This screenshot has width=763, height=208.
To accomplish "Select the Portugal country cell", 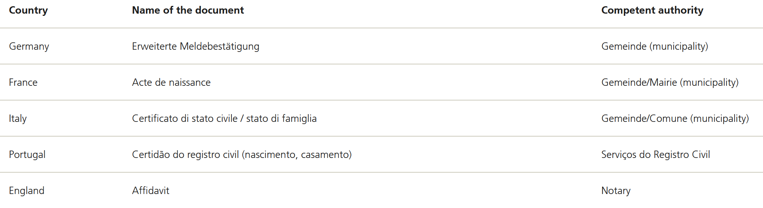I will (27, 155).
